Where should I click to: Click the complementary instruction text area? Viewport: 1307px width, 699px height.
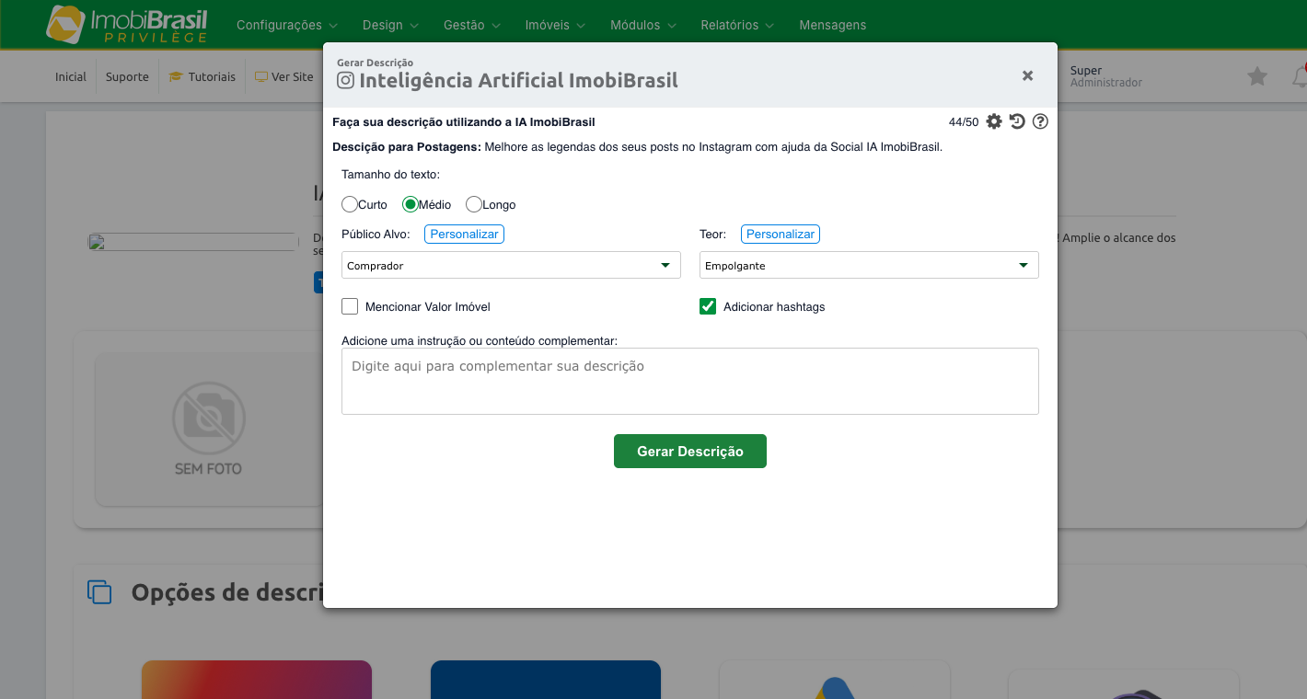click(690, 381)
